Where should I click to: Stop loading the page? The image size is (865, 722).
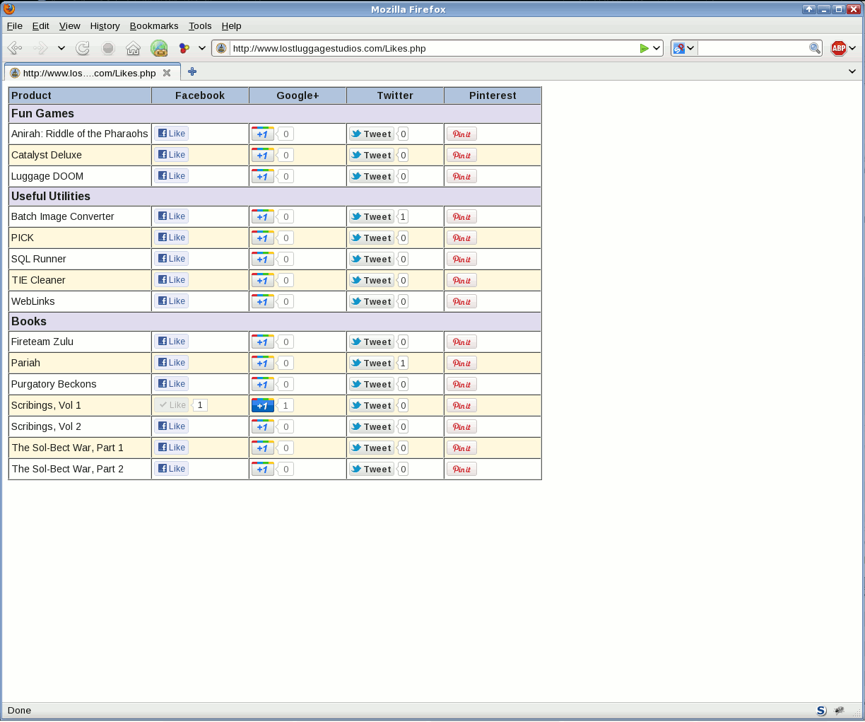tap(108, 48)
